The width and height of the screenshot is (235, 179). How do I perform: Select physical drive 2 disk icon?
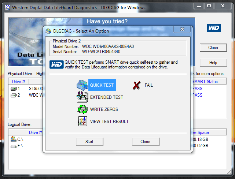(x=14, y=95)
